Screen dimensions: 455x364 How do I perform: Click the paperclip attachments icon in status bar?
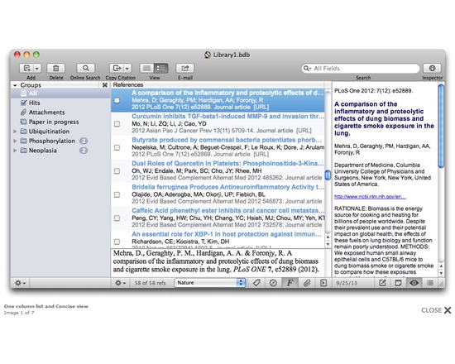tap(307, 283)
